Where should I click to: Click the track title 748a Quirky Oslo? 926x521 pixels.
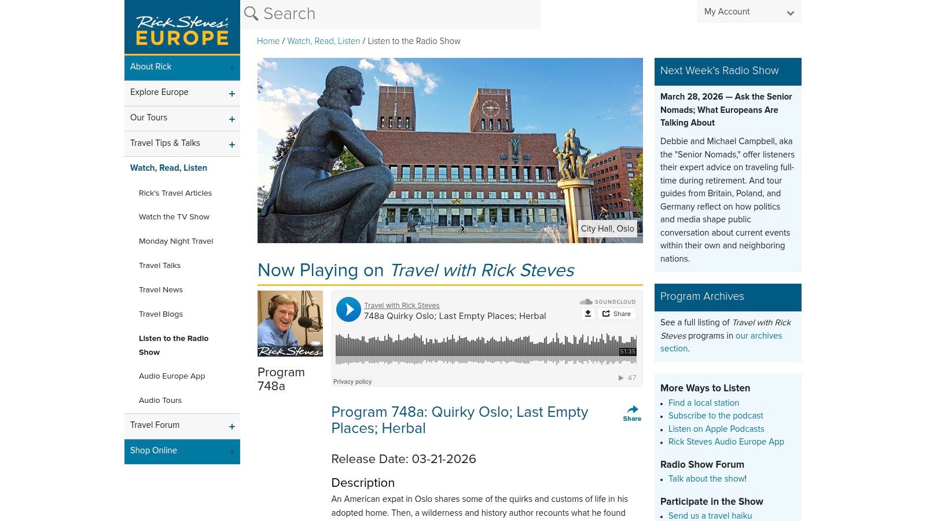(455, 316)
